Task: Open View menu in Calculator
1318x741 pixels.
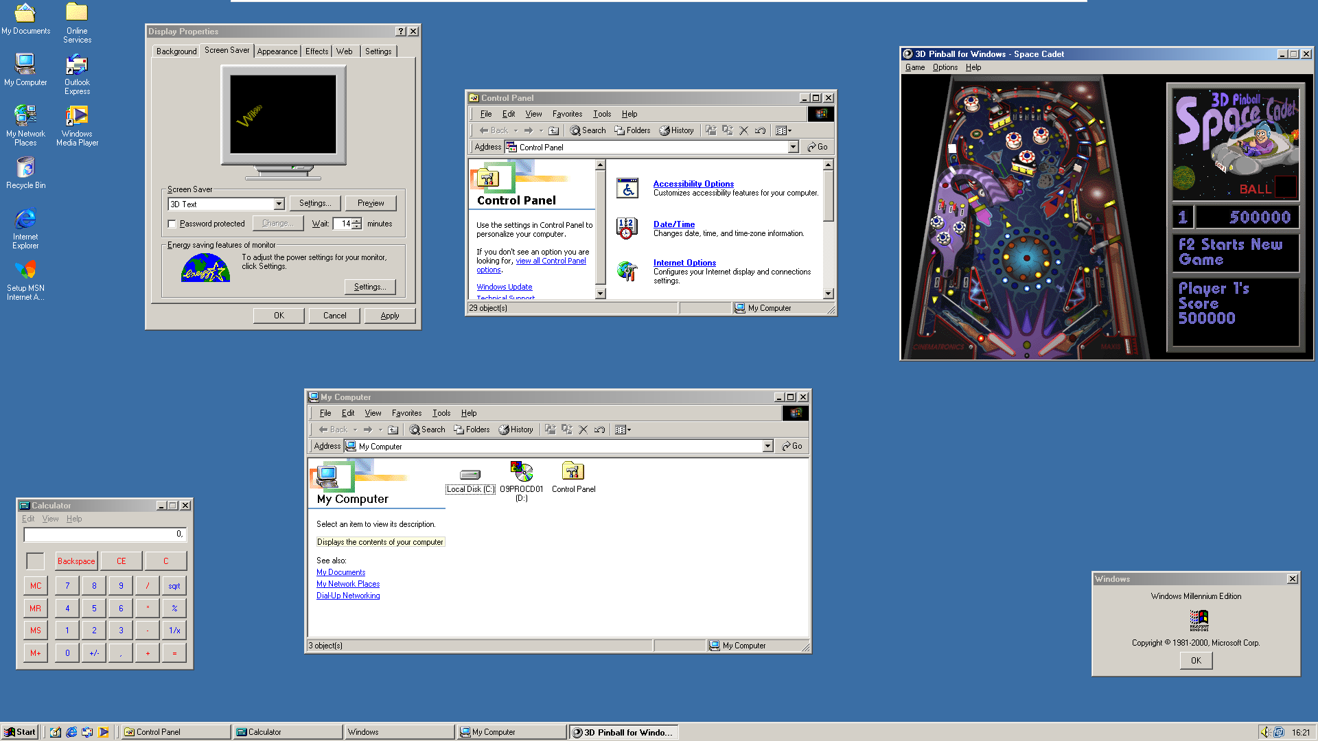Action: (x=50, y=519)
